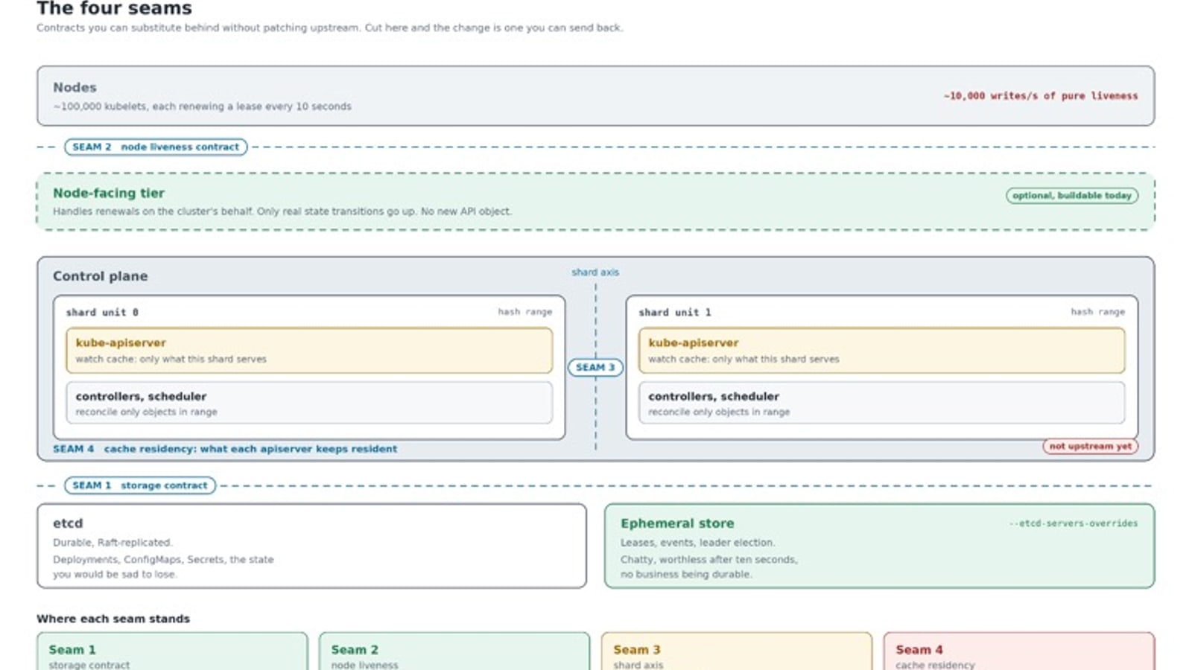
Task: Click the 'SEAM 3' pill on the shard axis
Action: pyautogui.click(x=595, y=368)
